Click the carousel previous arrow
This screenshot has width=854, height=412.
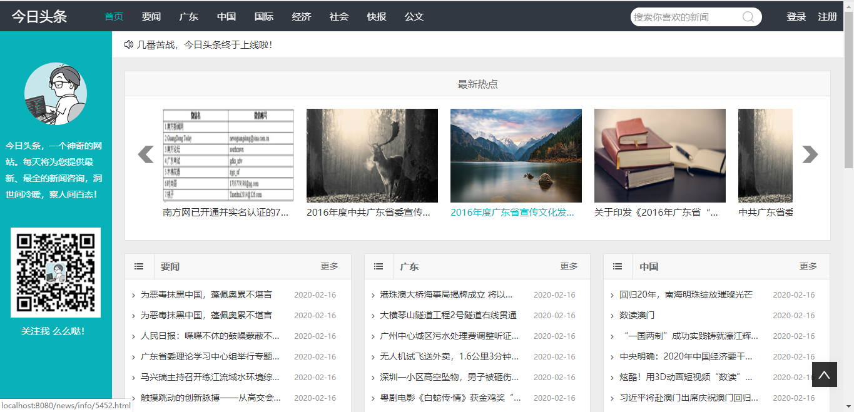(146, 154)
